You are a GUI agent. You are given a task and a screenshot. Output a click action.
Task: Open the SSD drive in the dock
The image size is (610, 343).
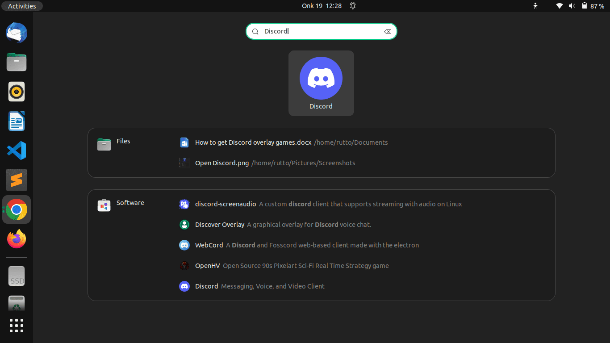point(17,276)
